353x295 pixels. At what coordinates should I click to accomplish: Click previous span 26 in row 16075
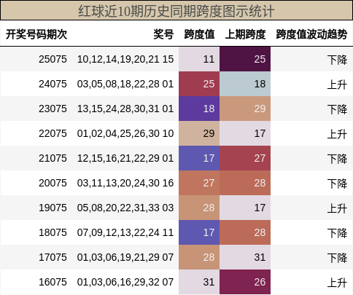[245, 282]
